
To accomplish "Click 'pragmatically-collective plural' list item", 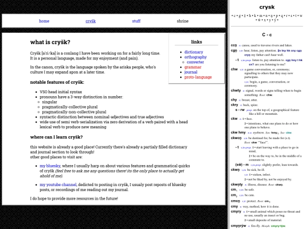I will [70, 107].
